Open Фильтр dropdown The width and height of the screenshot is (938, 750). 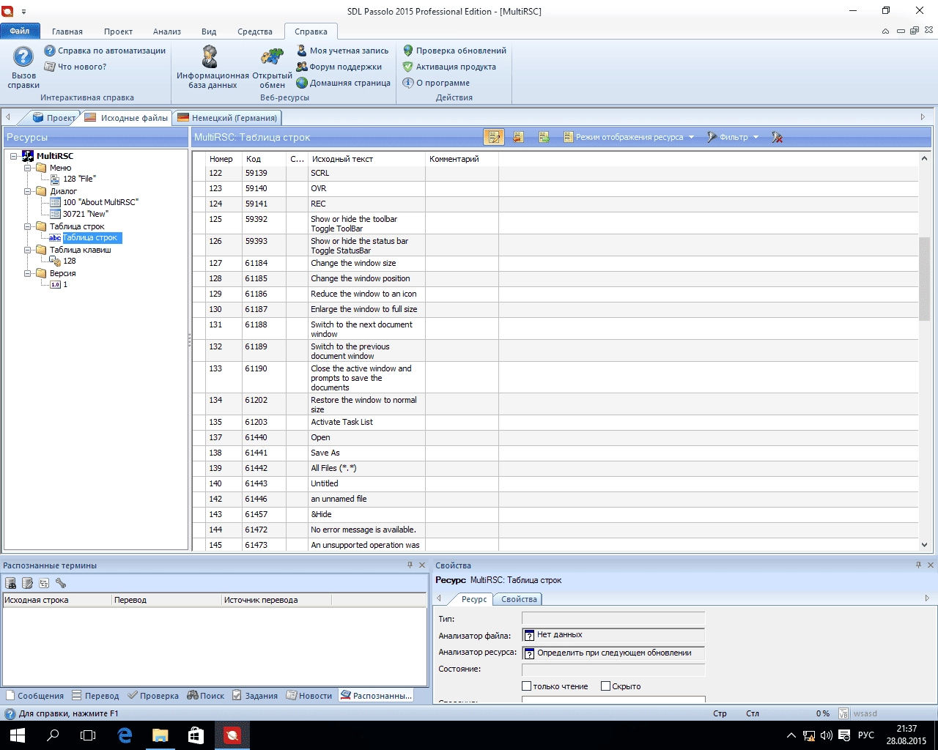click(733, 137)
